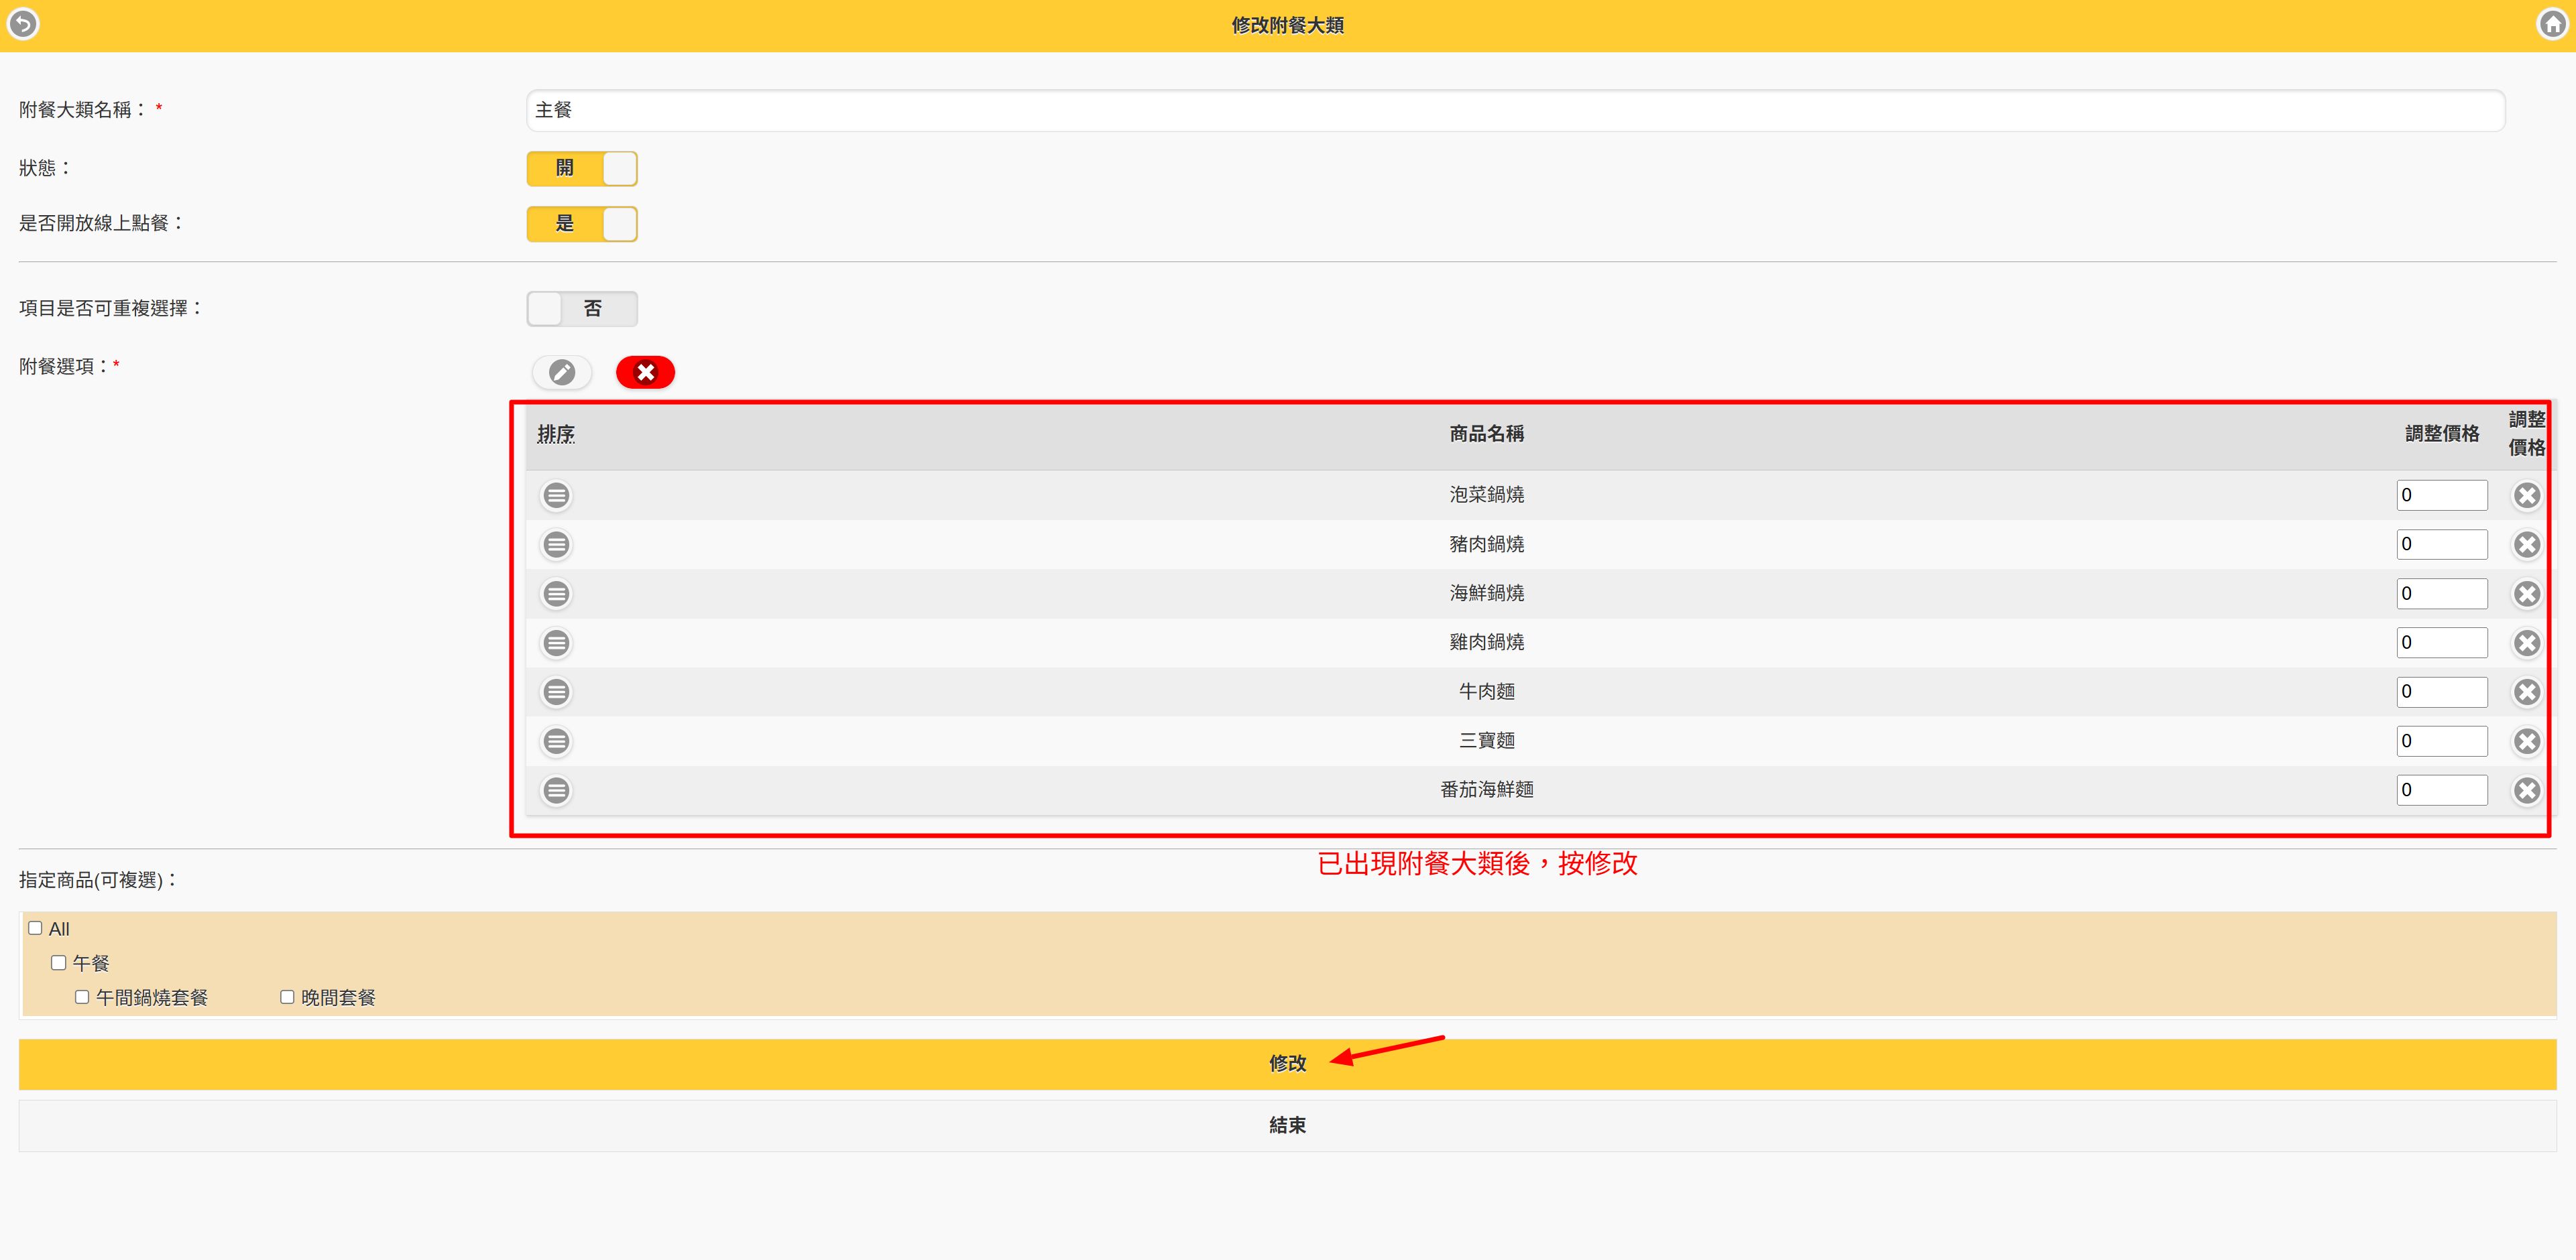The height and width of the screenshot is (1260, 2576).
Task: Click sort handle icon for 海鮮鍋燒
Action: [556, 594]
